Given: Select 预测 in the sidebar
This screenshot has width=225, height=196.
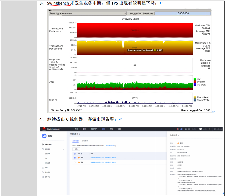Looking at the screenshot, I should (46, 168).
